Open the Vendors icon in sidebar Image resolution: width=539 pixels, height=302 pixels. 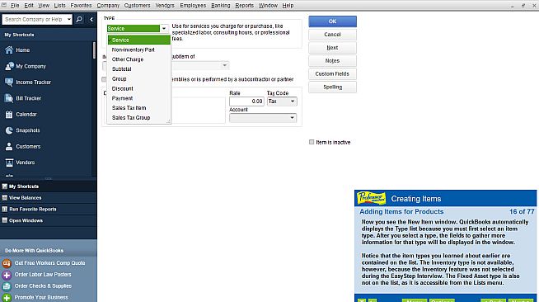point(9,163)
